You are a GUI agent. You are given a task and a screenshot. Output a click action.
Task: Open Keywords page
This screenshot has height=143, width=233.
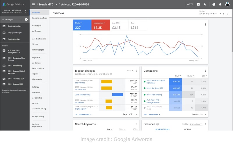[x=36, y=57]
